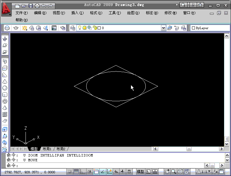The height and width of the screenshot is (176, 231).
Task: Redo the action in quick access toolbar
Action: click(50, 6)
